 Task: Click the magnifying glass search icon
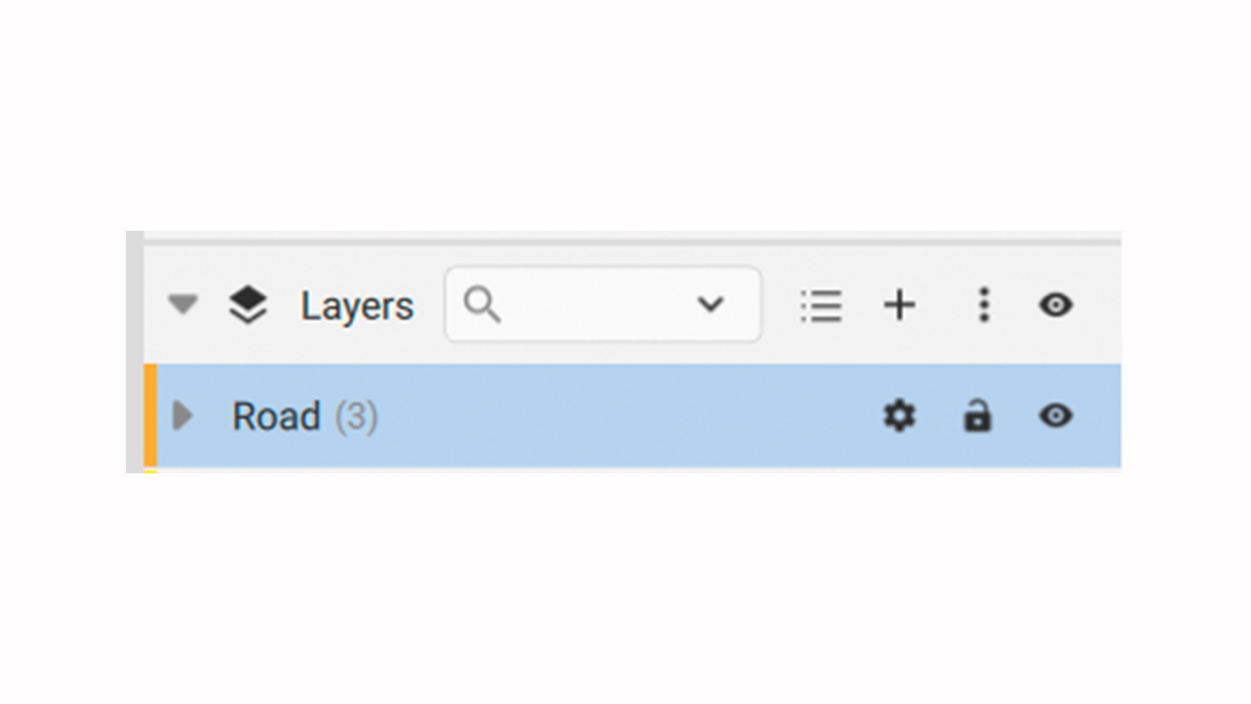click(482, 304)
